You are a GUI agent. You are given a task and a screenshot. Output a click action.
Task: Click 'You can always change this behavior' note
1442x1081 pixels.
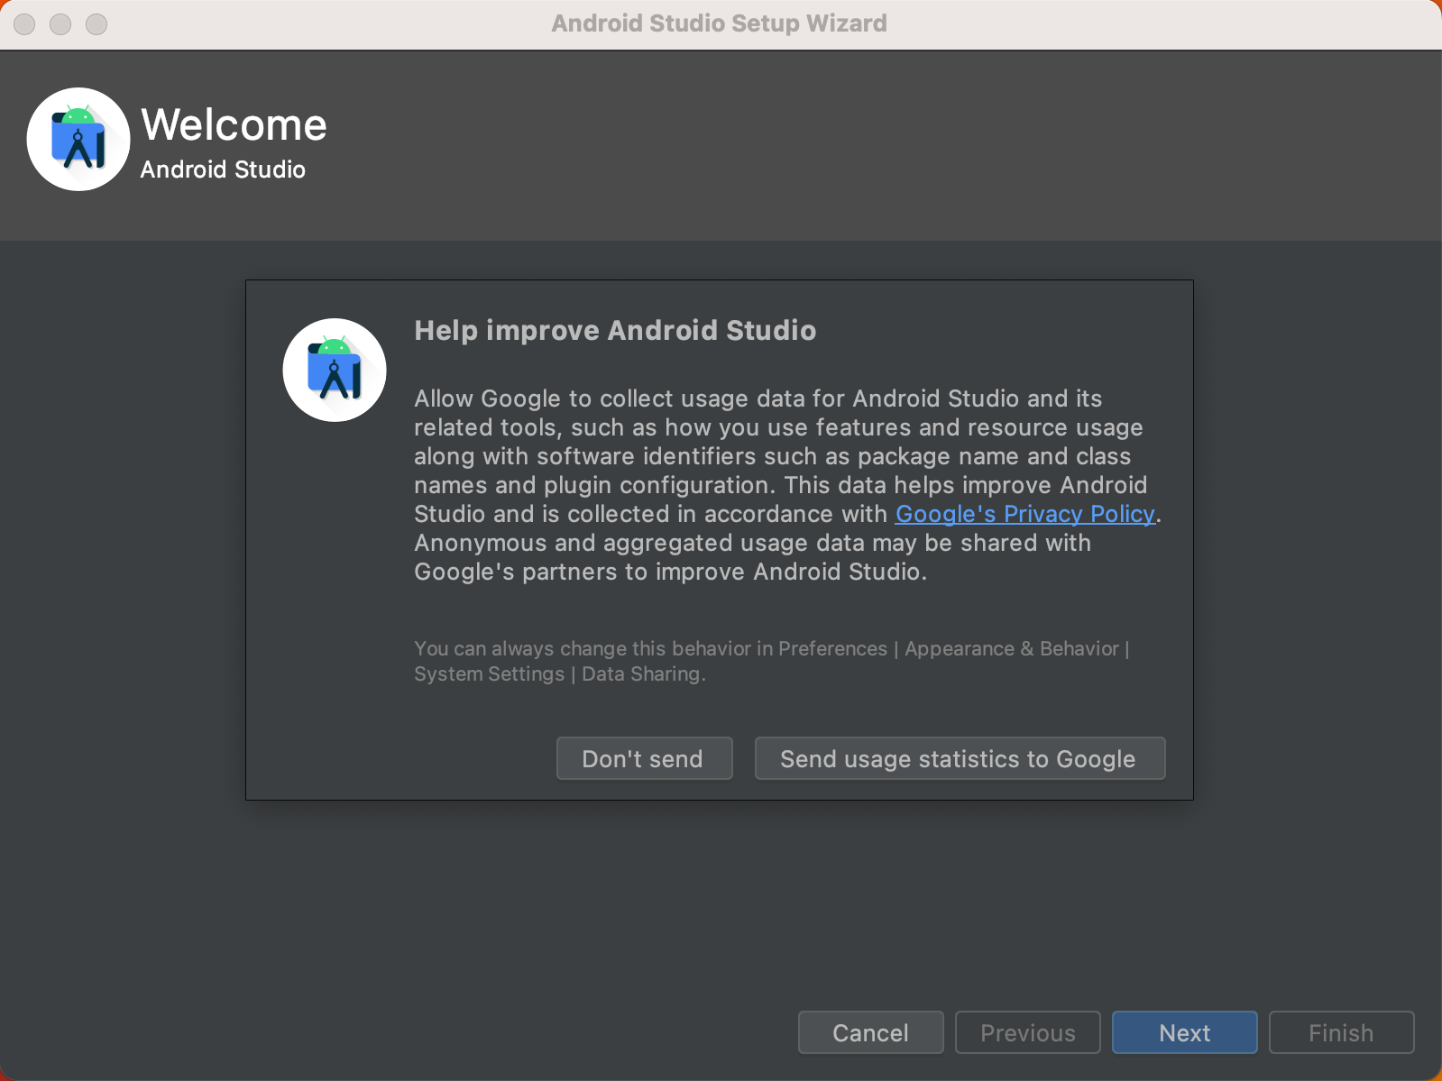click(772, 661)
